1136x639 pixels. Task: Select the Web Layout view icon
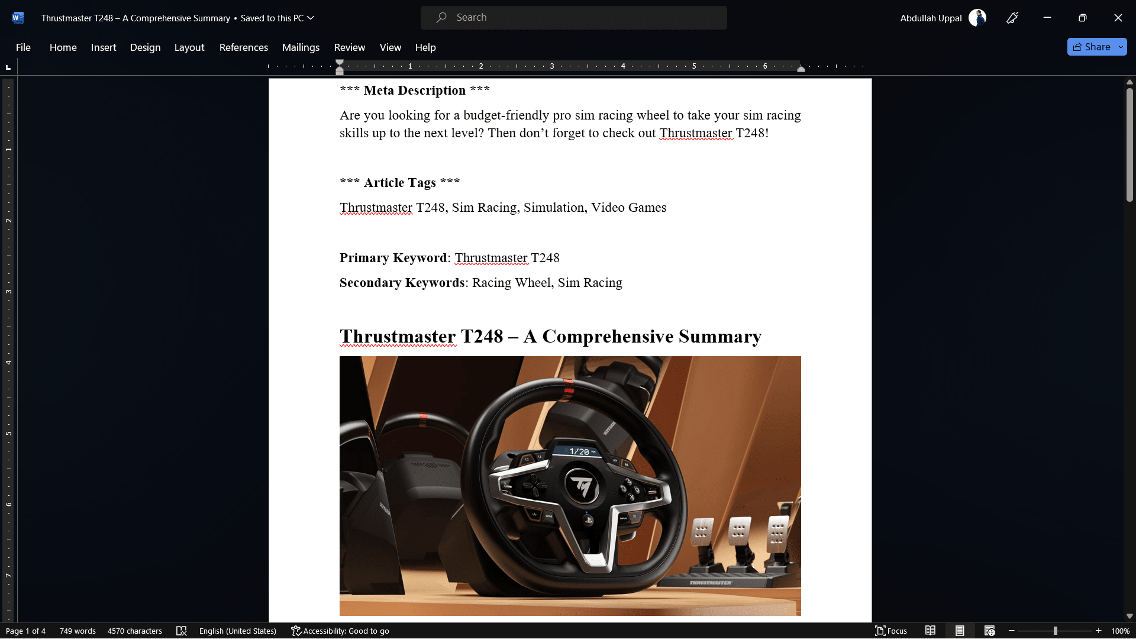coord(989,630)
